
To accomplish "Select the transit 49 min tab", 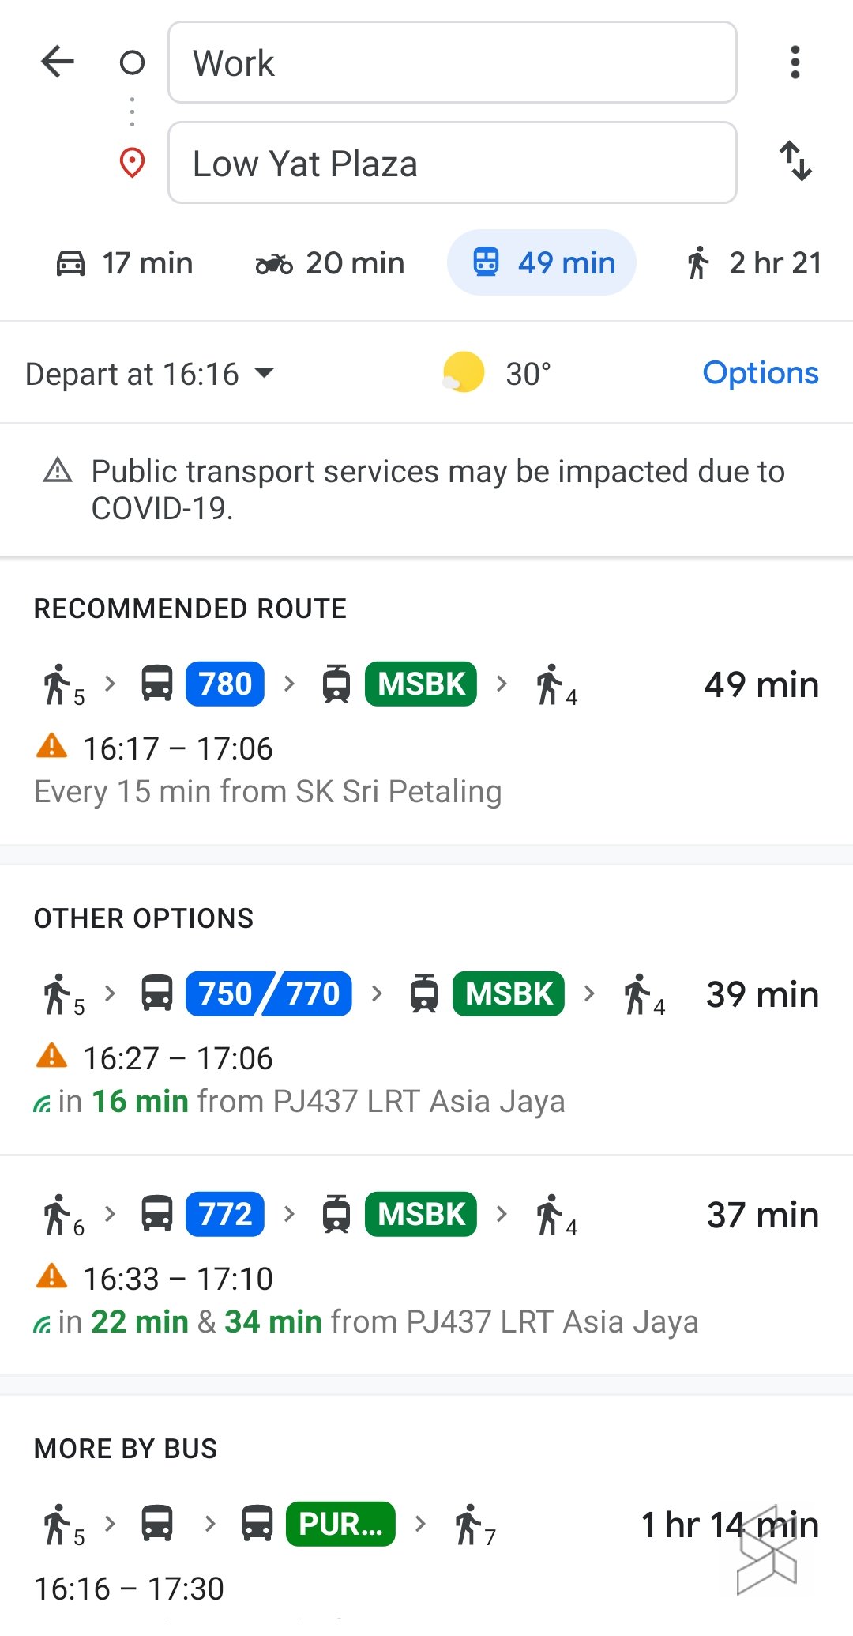I will 542,263.
